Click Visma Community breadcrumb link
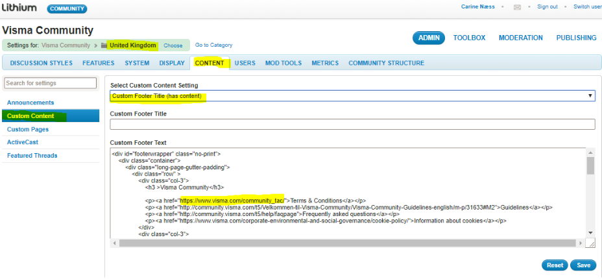 [x=66, y=45]
